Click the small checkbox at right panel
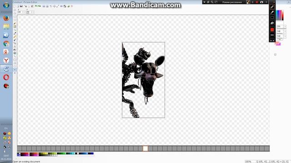This screenshot has height=163, width=291. click(x=275, y=54)
